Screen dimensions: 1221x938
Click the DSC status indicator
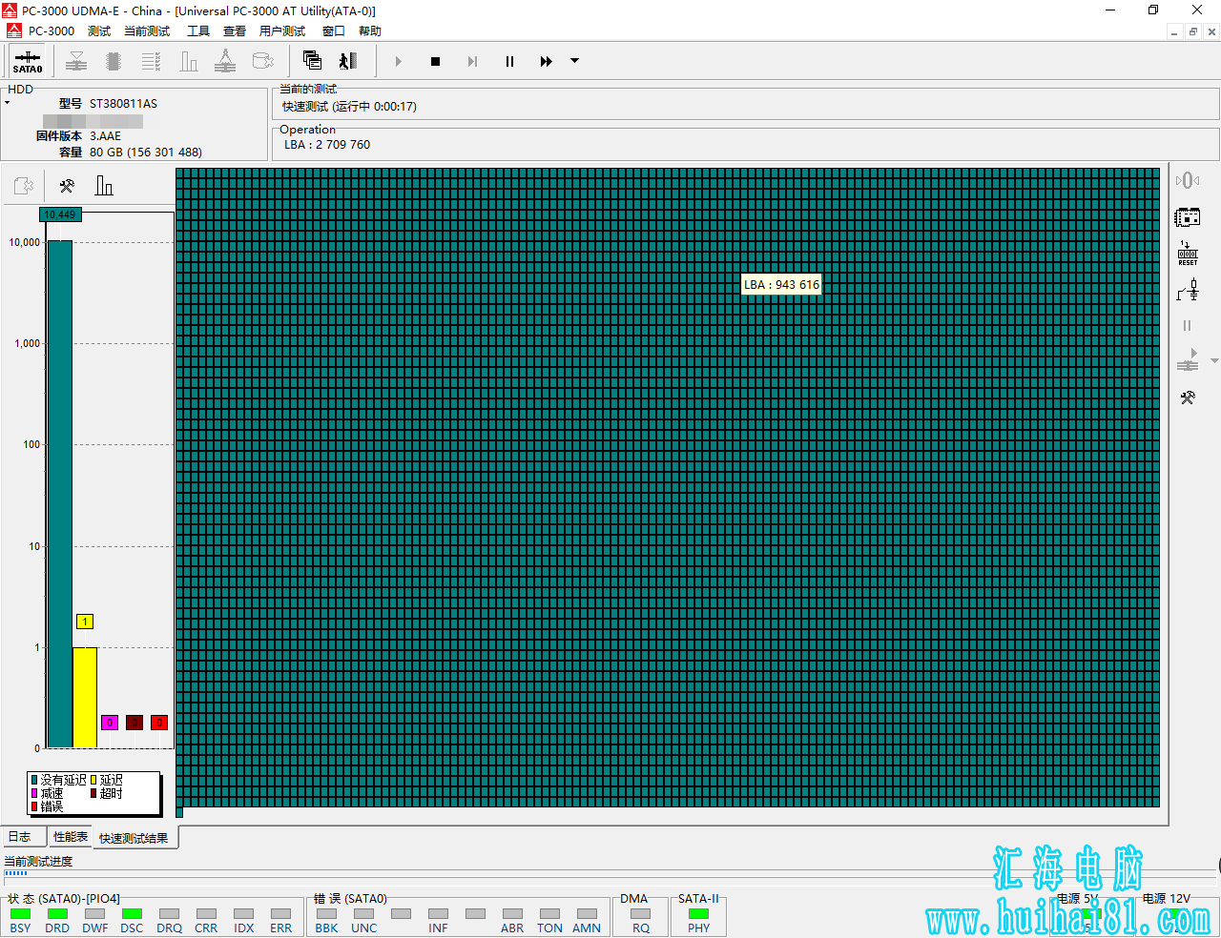point(132,913)
